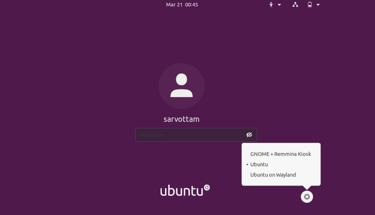This screenshot has height=215, width=375.
Task: Click the sarvottam user avatar silhouette
Action: click(x=181, y=86)
